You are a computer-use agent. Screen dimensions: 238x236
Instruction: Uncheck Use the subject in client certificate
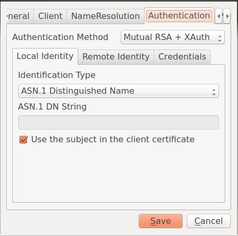pyautogui.click(x=23, y=140)
